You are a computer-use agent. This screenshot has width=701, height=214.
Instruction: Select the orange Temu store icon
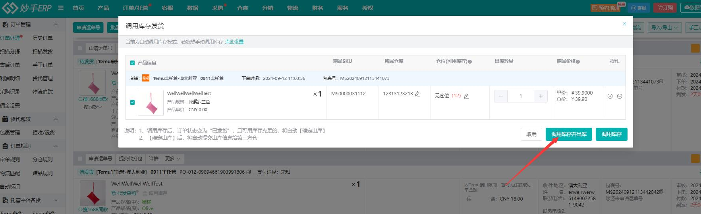tap(146, 78)
